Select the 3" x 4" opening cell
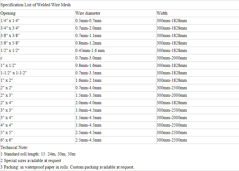239x171 pixels. 7,118
